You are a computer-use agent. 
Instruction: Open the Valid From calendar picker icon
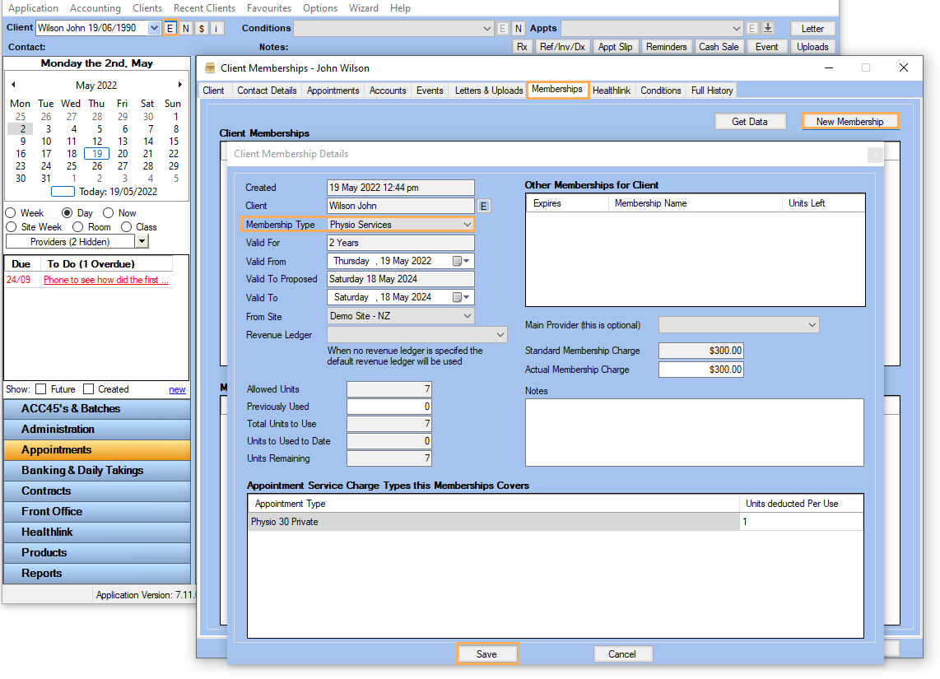pos(460,261)
